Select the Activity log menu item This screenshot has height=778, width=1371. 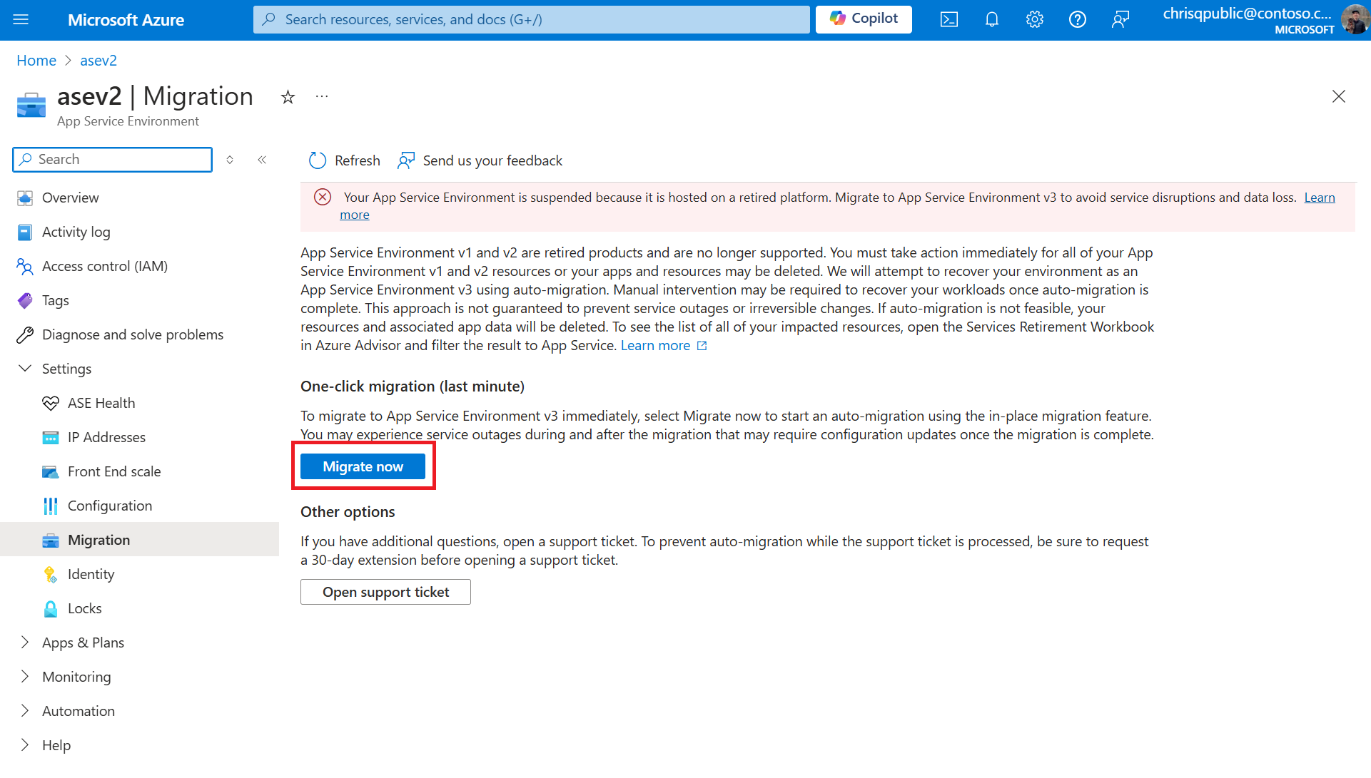(76, 232)
